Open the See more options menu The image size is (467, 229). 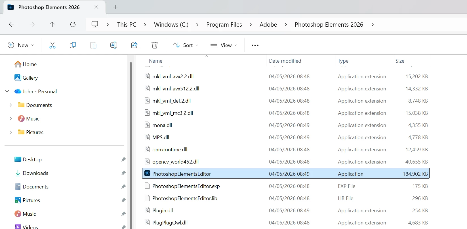(255, 45)
